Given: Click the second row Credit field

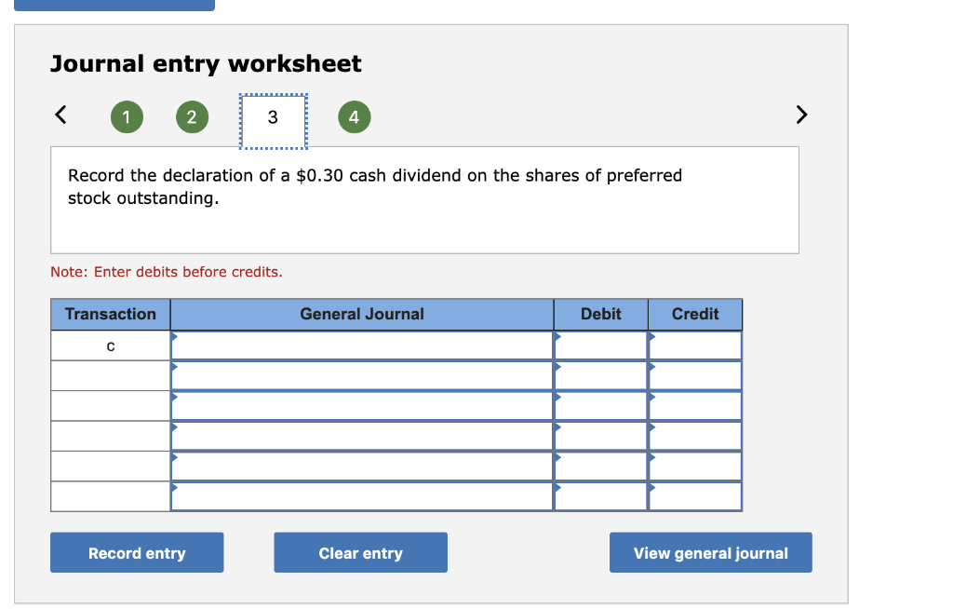Looking at the screenshot, I should pyautogui.click(x=695, y=375).
